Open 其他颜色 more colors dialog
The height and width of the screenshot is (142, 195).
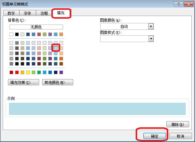(x=58, y=82)
